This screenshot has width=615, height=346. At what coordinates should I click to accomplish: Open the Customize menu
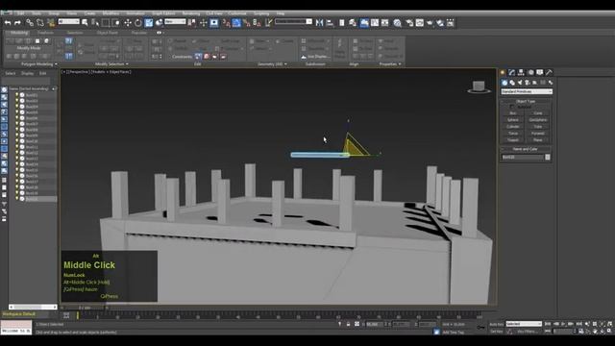click(x=237, y=13)
